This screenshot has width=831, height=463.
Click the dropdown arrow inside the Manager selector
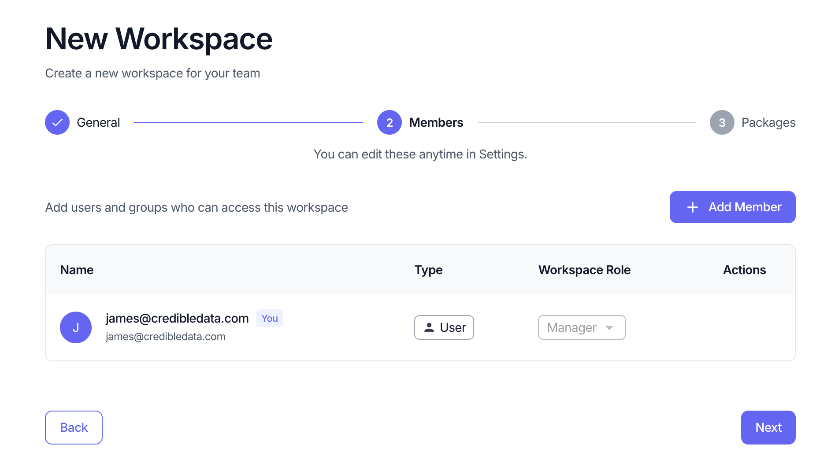(x=610, y=327)
